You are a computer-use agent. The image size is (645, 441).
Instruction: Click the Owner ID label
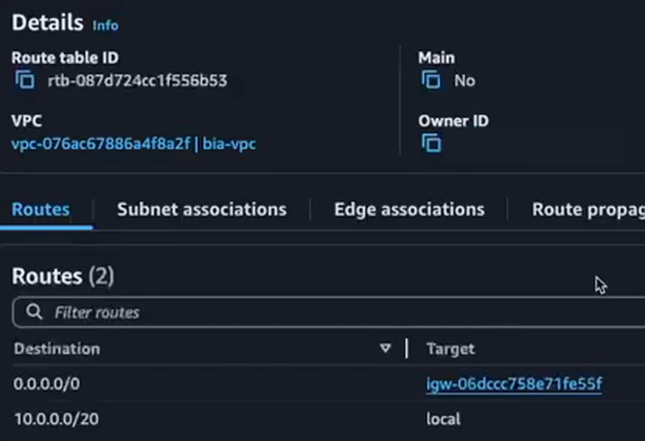(454, 121)
